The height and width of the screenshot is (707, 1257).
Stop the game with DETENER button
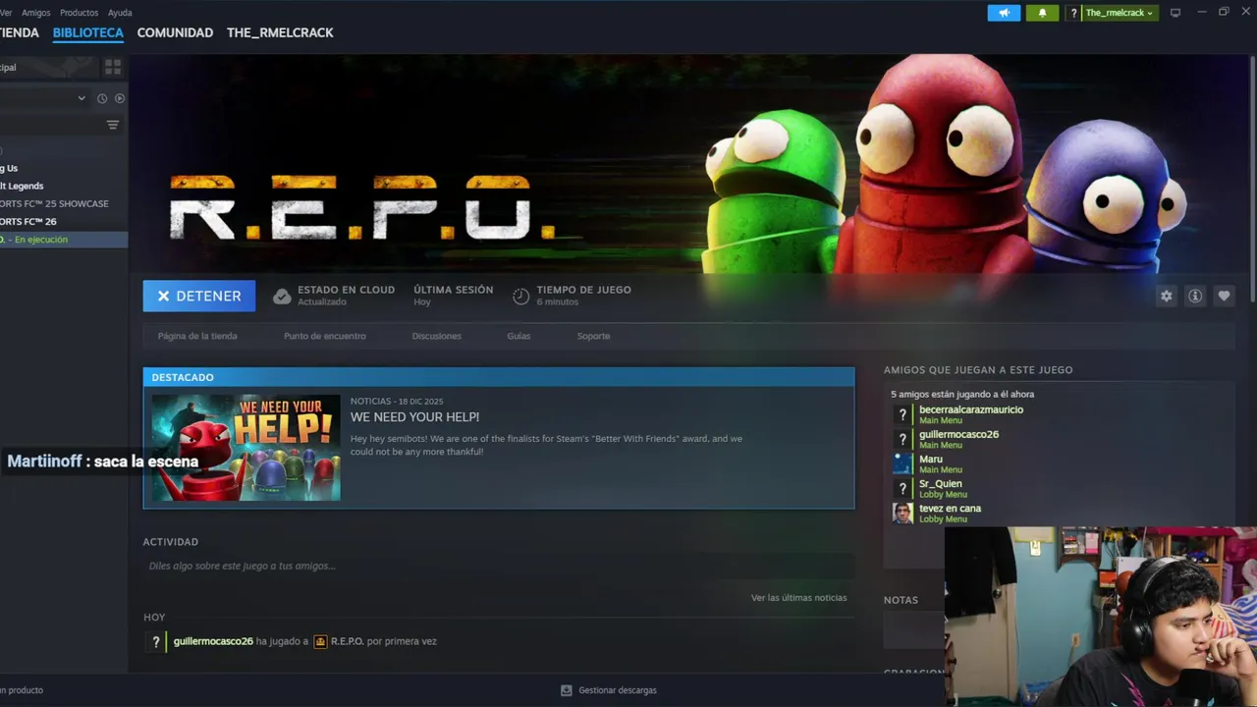[x=199, y=296]
